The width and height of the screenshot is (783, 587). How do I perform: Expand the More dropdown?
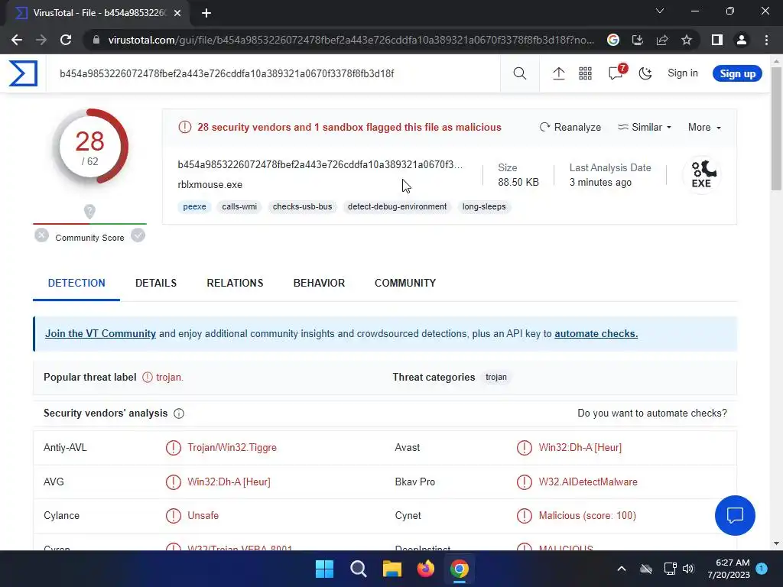coord(704,128)
